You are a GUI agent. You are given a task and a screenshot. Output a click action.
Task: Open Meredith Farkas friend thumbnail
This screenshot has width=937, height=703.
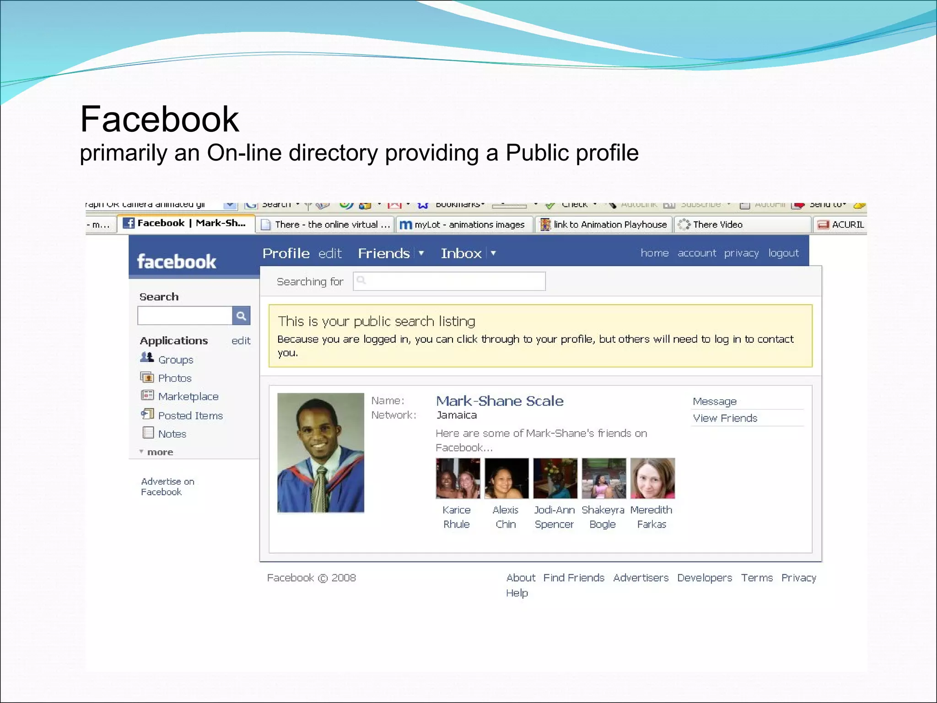coord(653,478)
